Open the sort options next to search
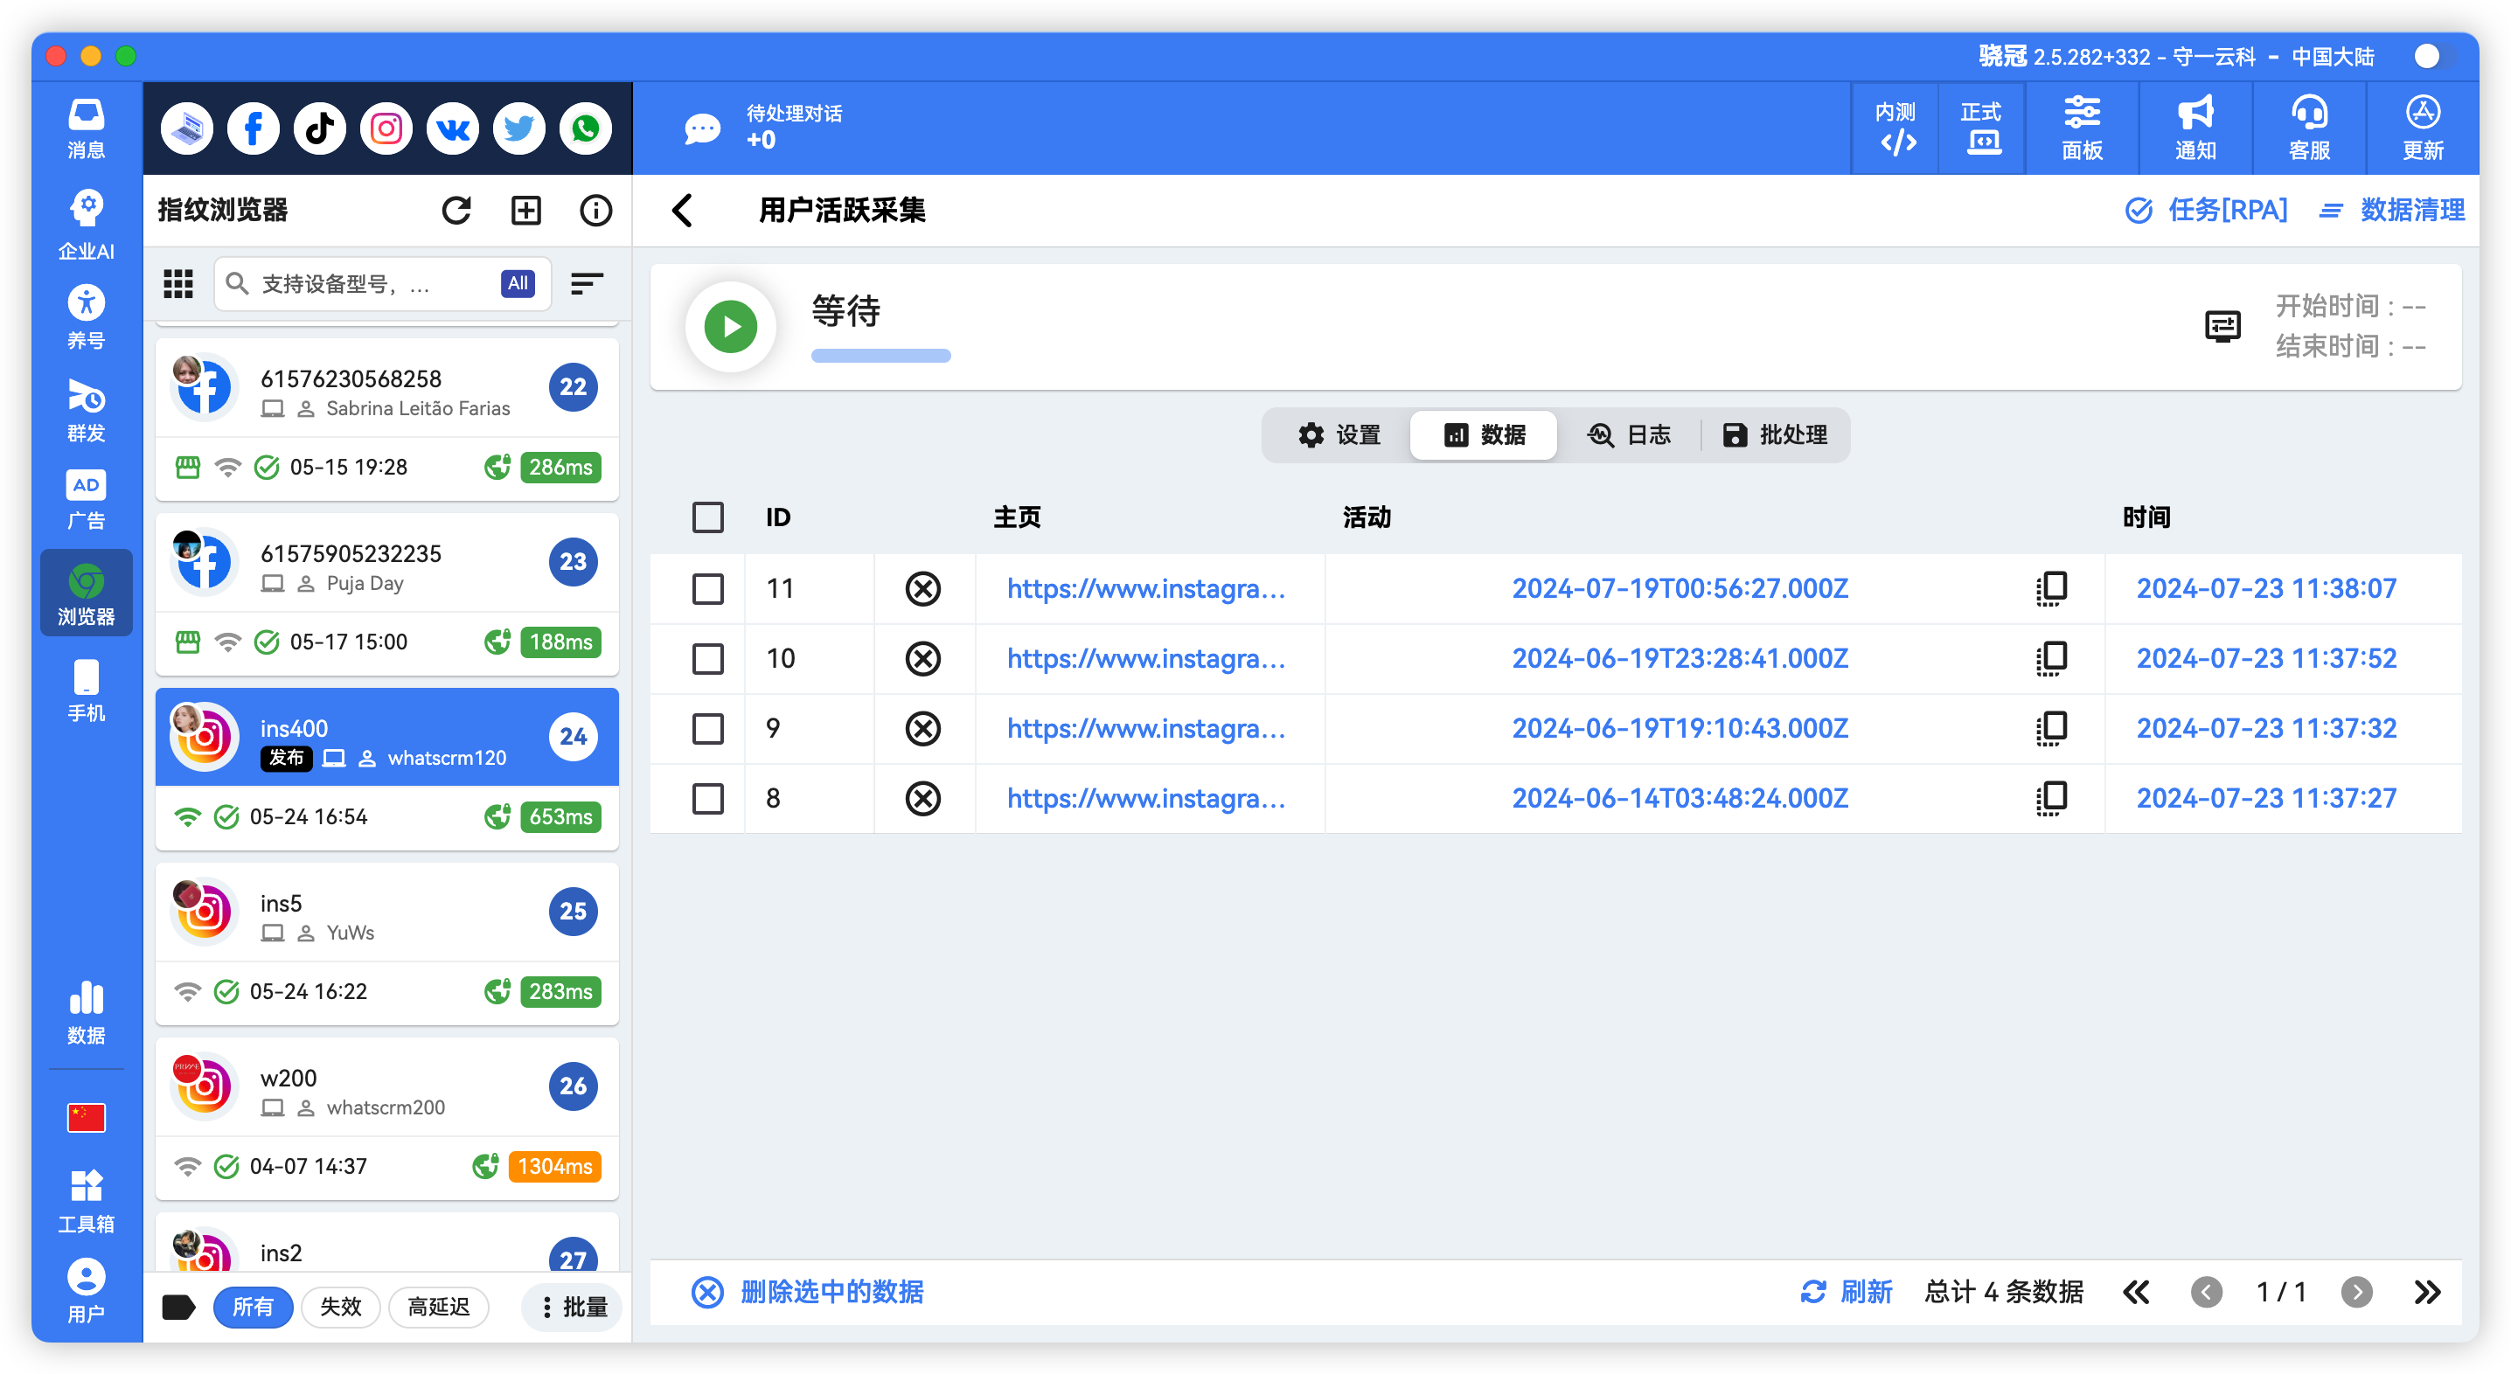Viewport: 2511px width, 1374px height. [586, 283]
